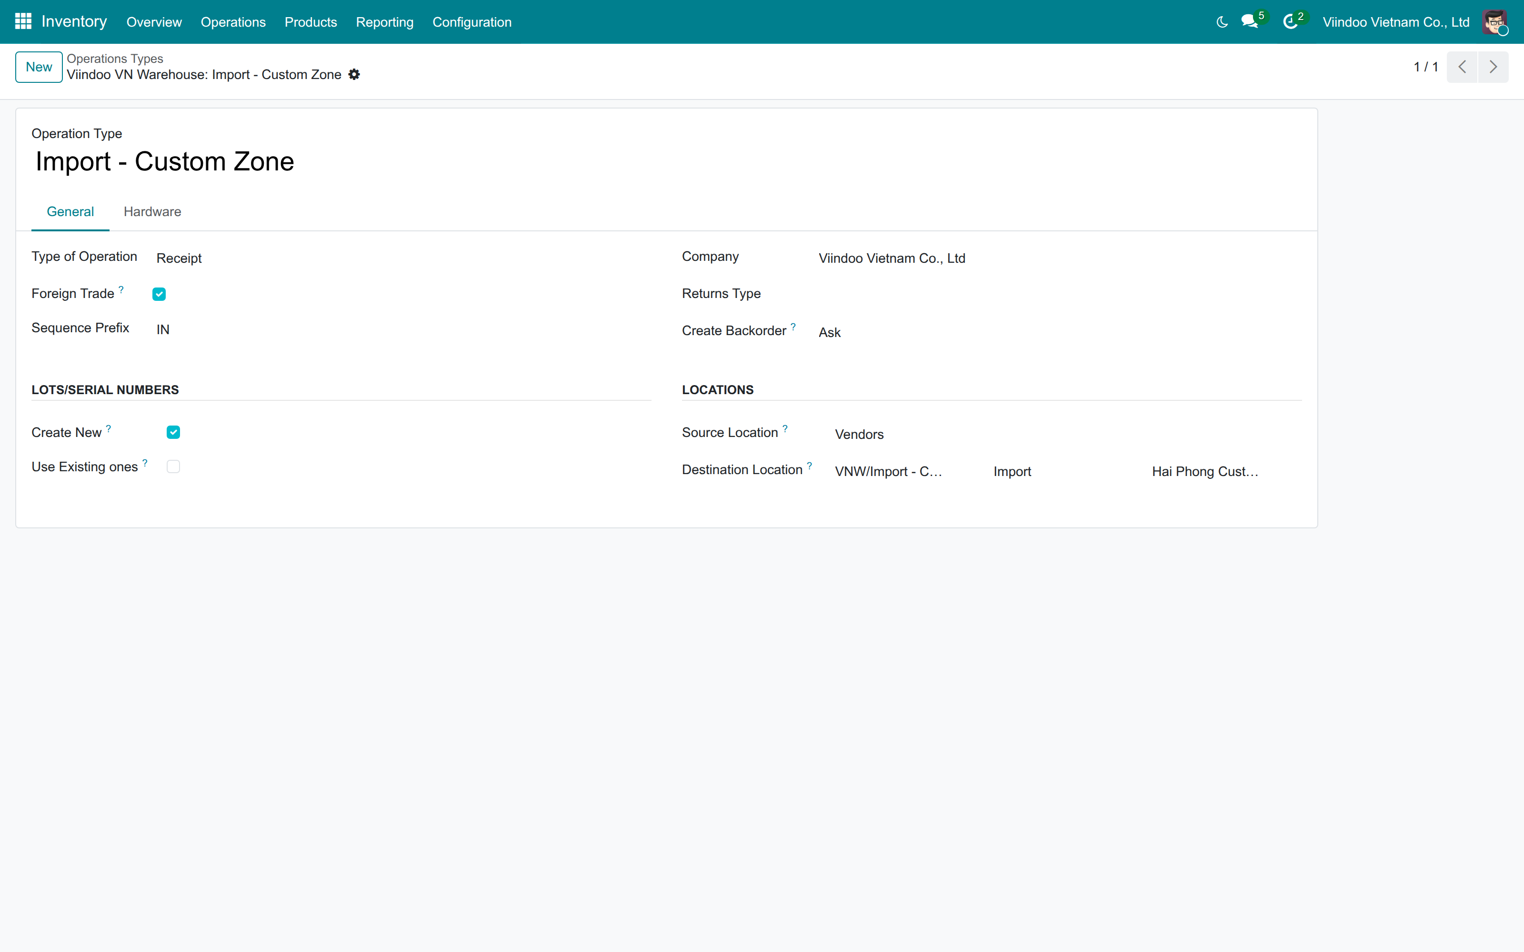
Task: Go to previous record arrow
Action: (x=1462, y=67)
